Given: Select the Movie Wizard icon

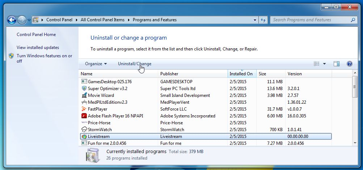Looking at the screenshot, I should 84,95.
